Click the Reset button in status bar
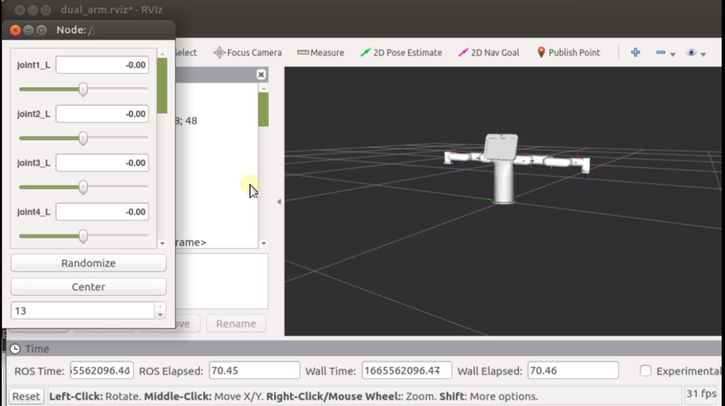This screenshot has width=725, height=406. pyautogui.click(x=26, y=396)
